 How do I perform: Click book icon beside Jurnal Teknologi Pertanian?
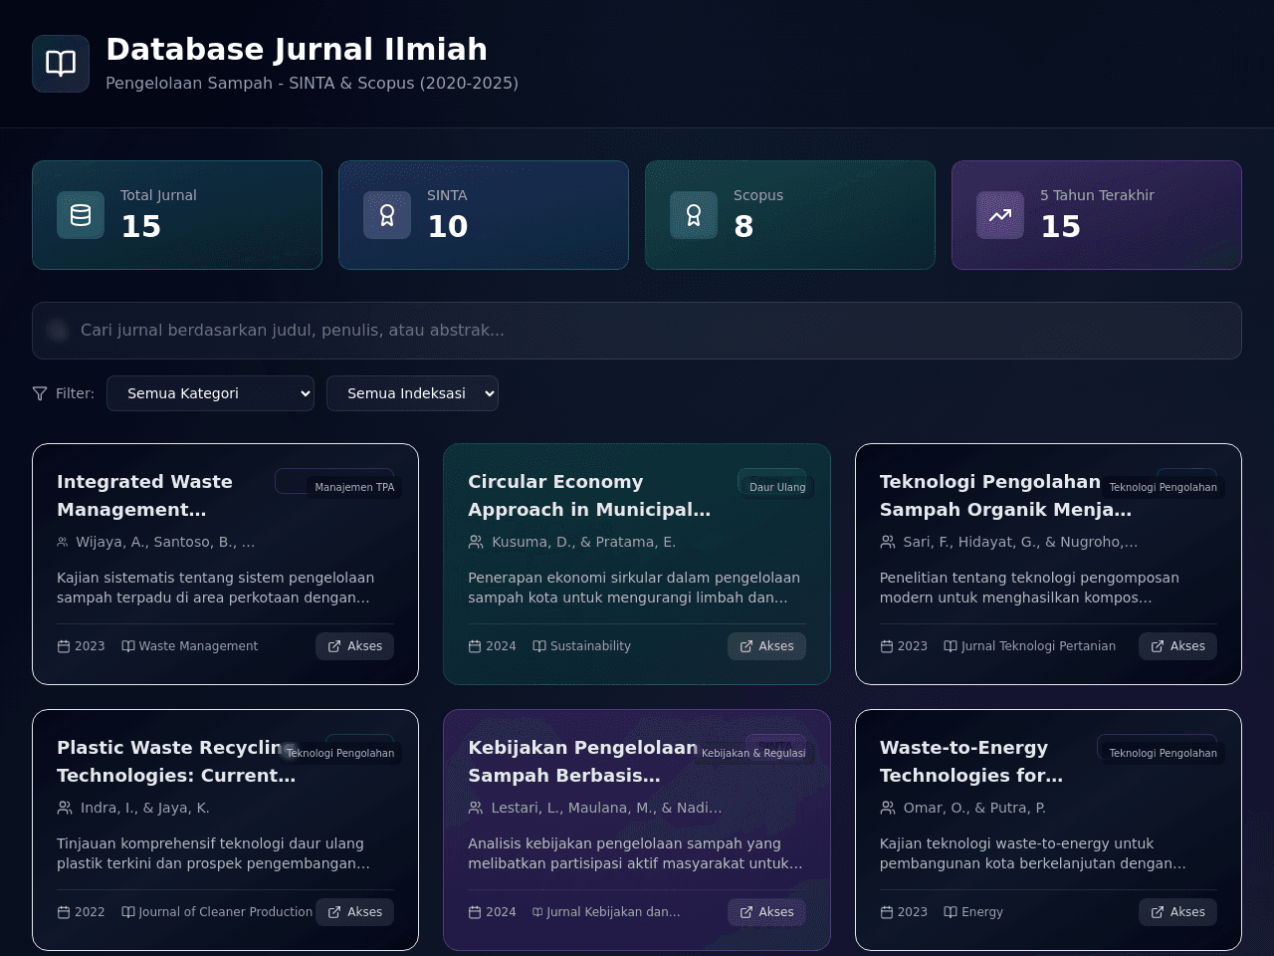tap(951, 646)
